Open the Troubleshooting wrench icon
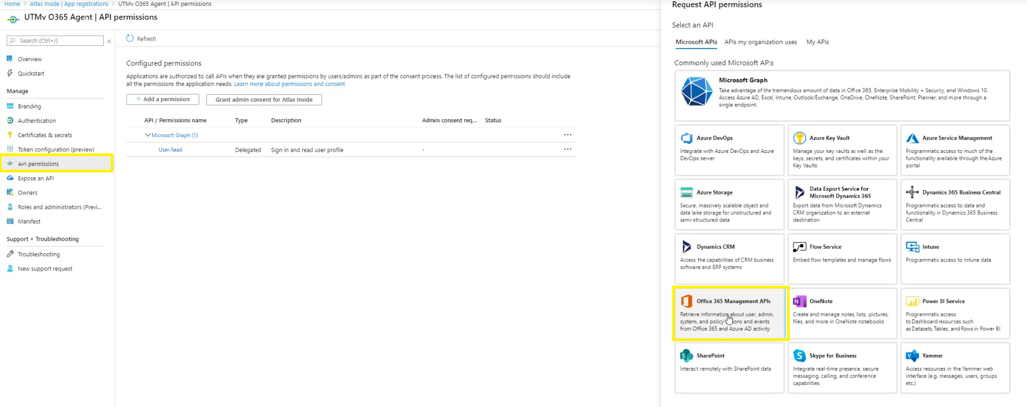 pos(9,254)
